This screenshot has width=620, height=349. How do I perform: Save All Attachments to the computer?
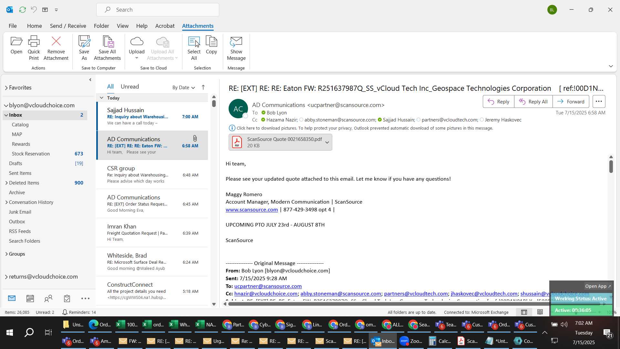pyautogui.click(x=107, y=48)
